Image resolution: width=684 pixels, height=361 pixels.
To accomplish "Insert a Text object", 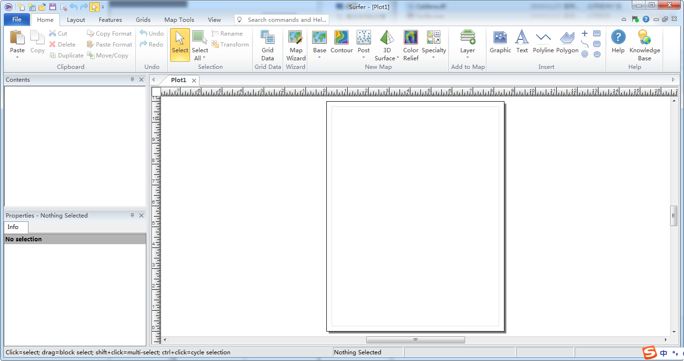I will coord(522,42).
